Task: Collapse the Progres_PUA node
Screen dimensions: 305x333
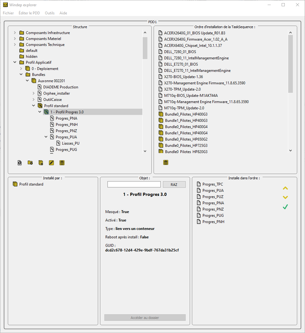Action: pyautogui.click(x=46, y=137)
